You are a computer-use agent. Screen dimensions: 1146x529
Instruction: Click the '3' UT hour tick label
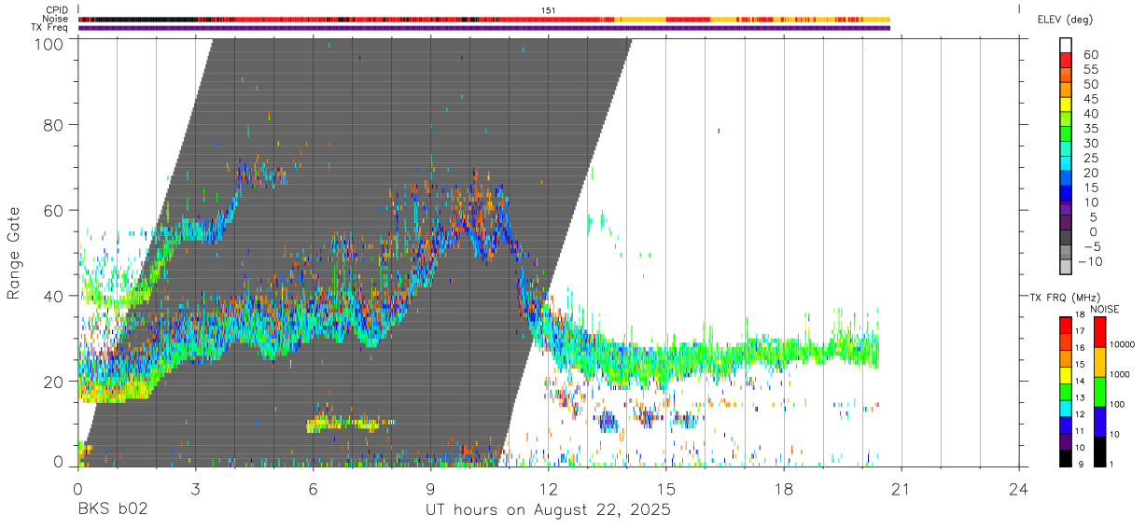195,487
